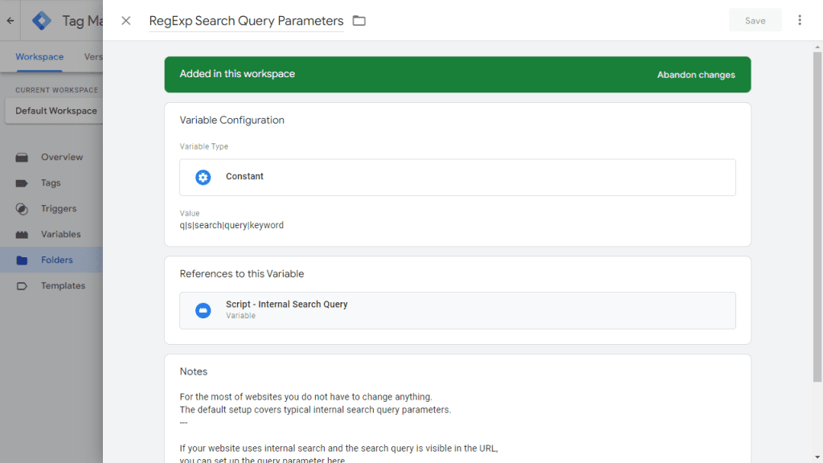Click the Variable Configuration heading
Screen dimensions: 823x463
[x=231, y=121]
